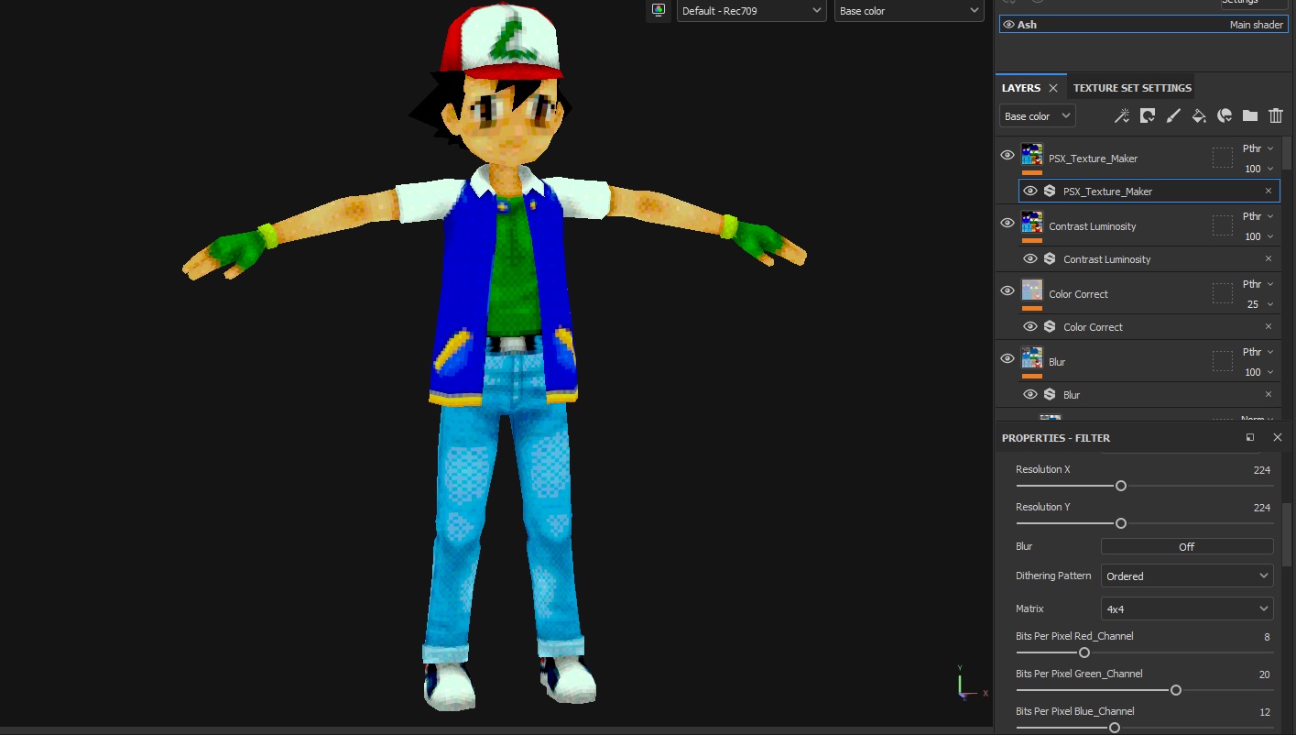Image resolution: width=1296 pixels, height=735 pixels.
Task: Click the add effect magic wand icon
Action: [1121, 115]
